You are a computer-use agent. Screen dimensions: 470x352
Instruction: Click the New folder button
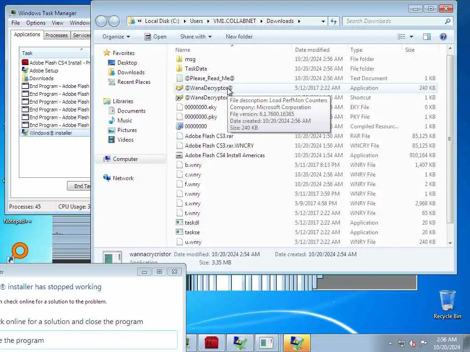[239, 37]
